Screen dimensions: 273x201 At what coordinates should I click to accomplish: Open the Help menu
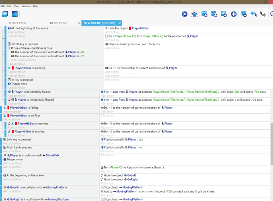[x=36, y=6]
